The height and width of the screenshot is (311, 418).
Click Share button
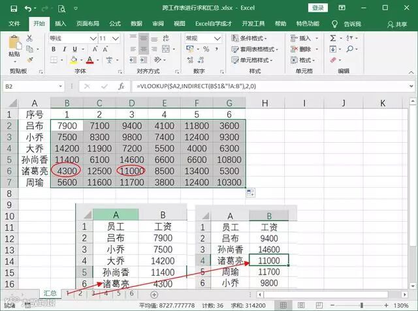(x=397, y=24)
